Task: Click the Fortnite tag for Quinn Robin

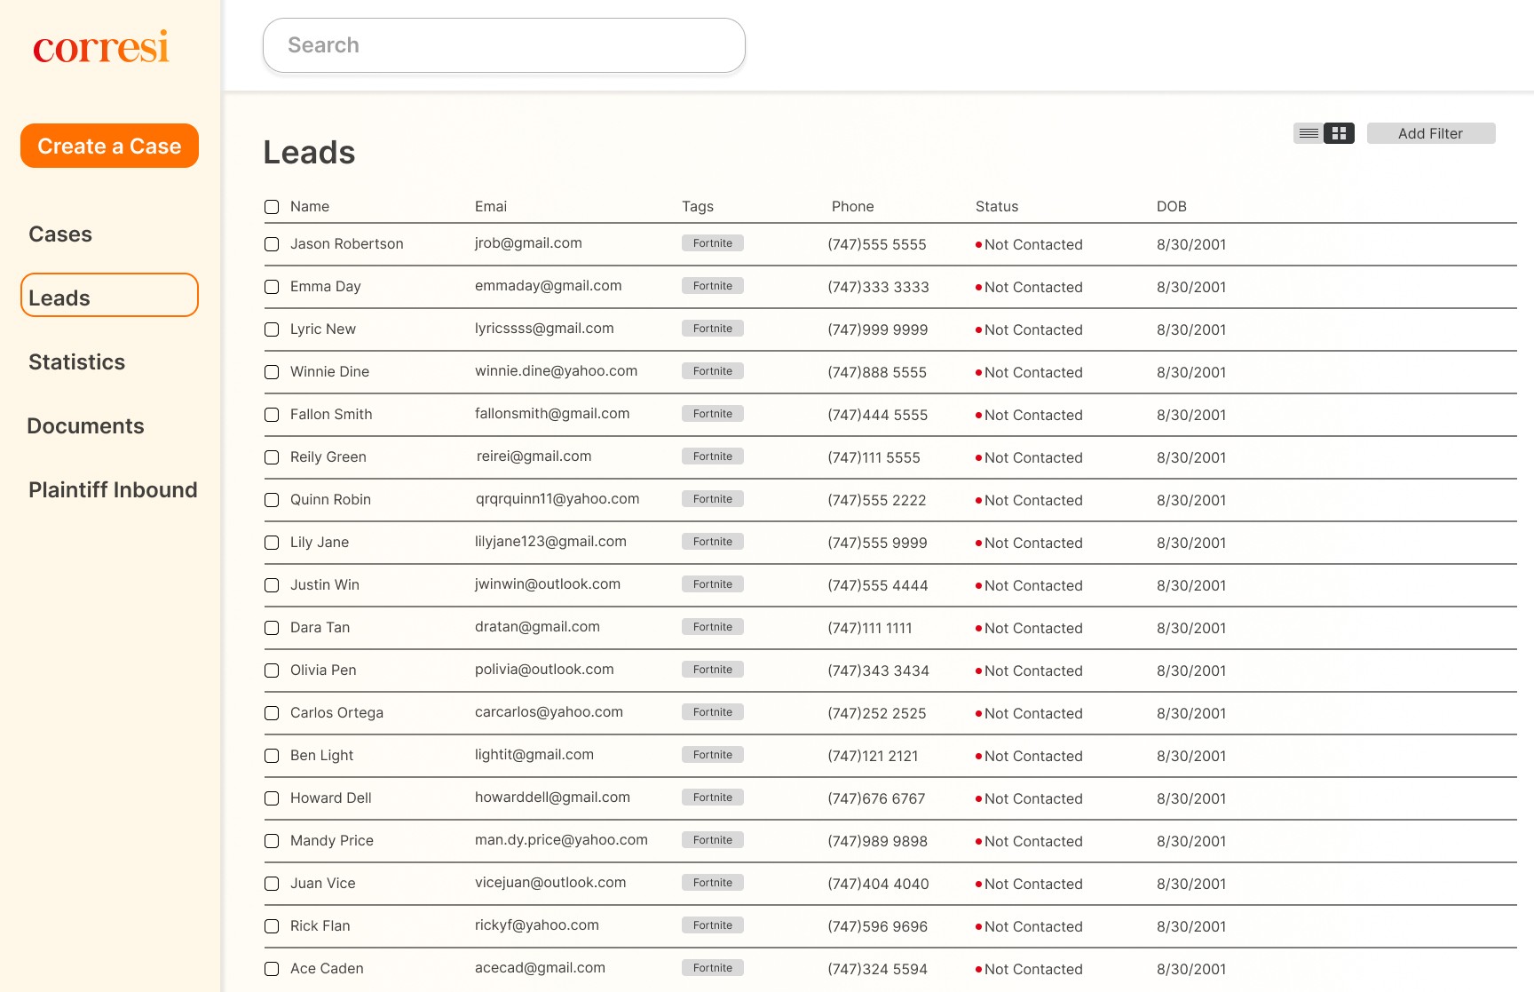Action: (713, 499)
